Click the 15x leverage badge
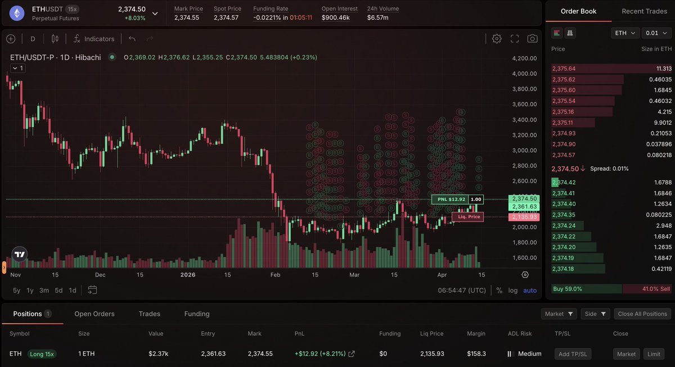 (x=72, y=9)
